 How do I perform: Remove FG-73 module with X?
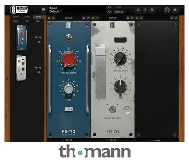[88, 18]
